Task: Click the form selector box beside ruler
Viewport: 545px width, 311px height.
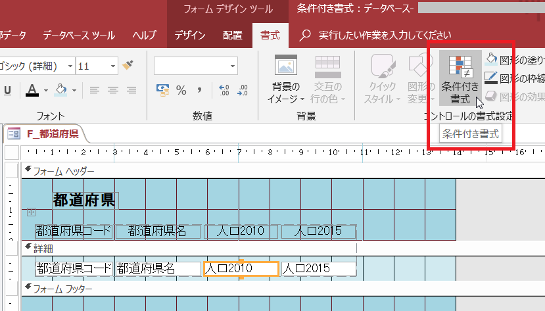Action: (x=12, y=152)
